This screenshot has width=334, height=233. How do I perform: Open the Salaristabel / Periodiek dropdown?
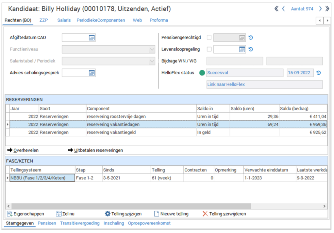[x=152, y=61]
